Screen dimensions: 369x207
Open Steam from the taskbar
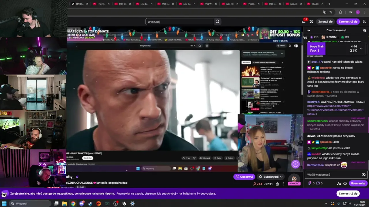pyautogui.click(x=90, y=204)
